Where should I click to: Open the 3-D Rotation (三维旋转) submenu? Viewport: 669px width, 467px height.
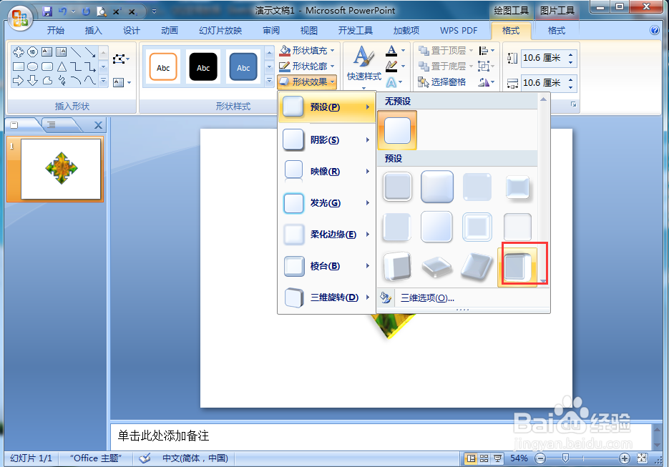point(327,298)
